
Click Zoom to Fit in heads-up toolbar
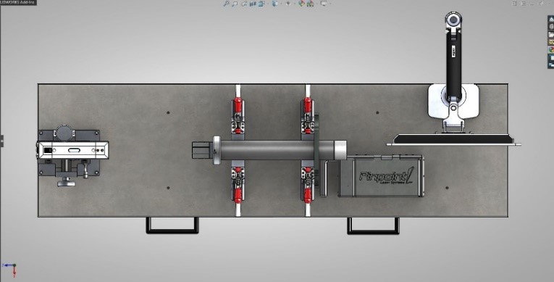[x=227, y=4]
